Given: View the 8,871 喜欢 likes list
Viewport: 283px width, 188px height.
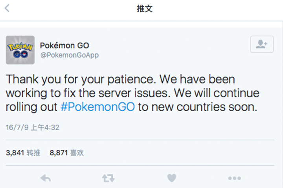Looking at the screenshot, I should coord(67,153).
